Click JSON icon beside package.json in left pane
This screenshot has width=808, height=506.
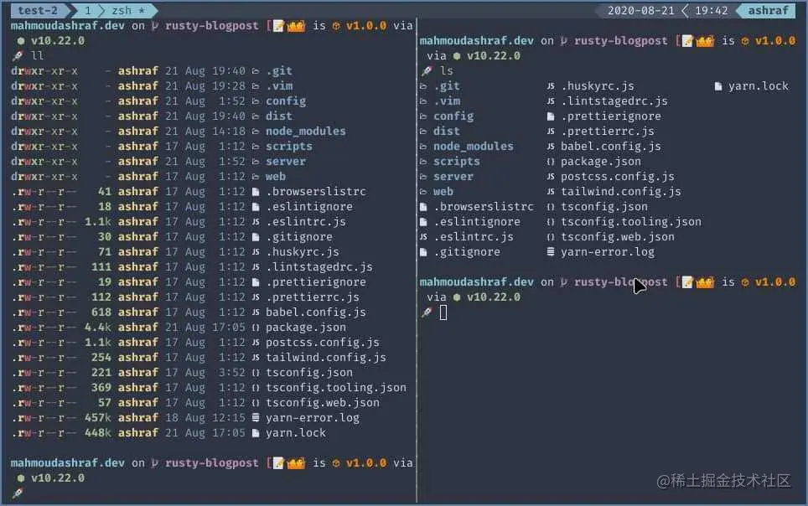pos(256,328)
